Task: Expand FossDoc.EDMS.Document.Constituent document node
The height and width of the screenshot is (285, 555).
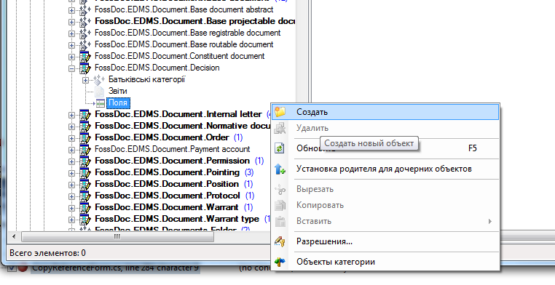Action: click(x=72, y=57)
